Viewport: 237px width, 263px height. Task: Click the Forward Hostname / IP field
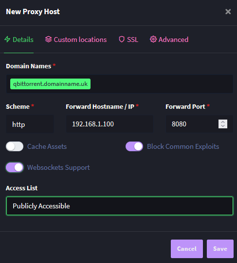[109, 124]
